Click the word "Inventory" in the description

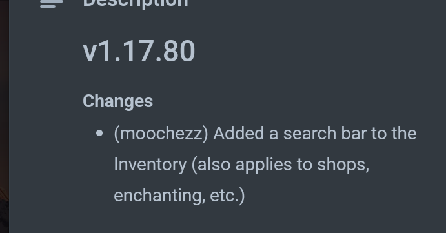(150, 165)
